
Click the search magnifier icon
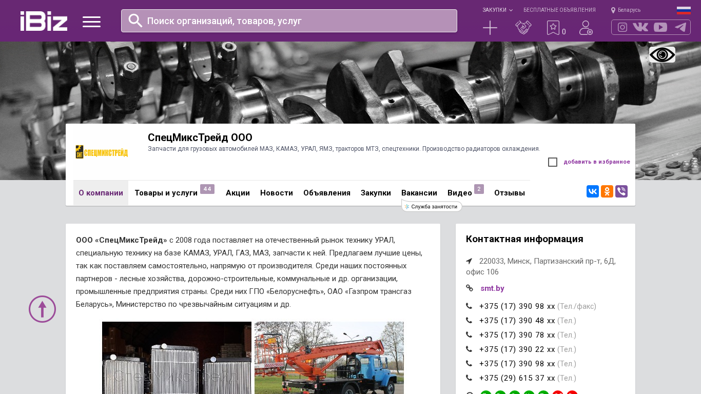click(135, 21)
